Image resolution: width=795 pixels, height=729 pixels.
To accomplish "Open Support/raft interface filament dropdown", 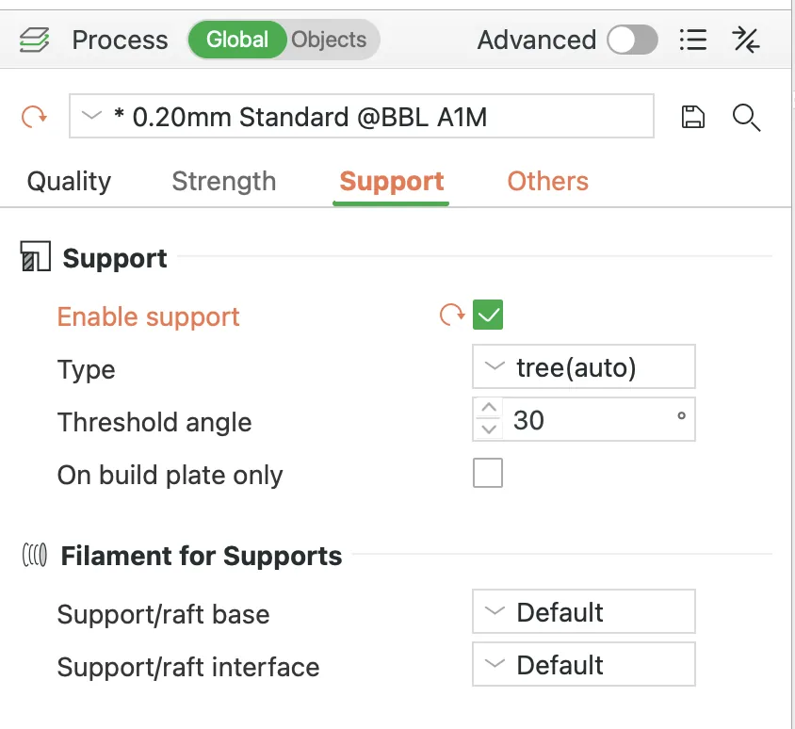I will point(583,665).
